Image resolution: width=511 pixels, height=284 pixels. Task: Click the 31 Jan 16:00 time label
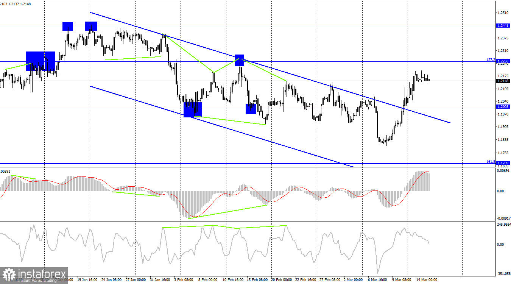point(160,280)
